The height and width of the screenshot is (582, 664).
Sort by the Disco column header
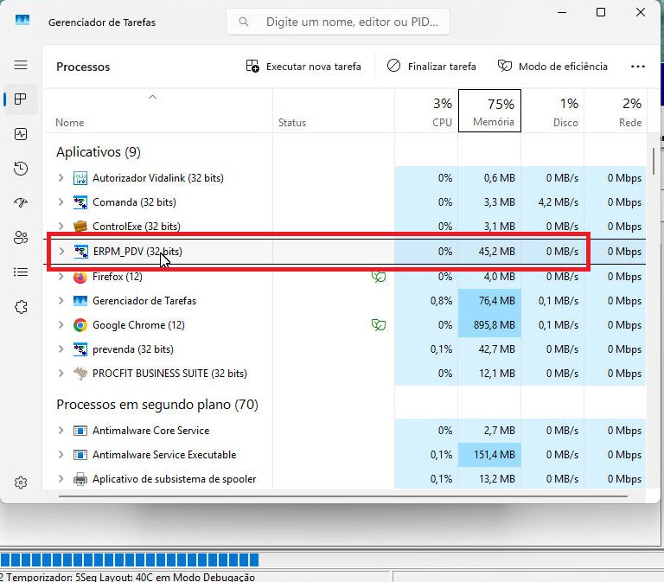(x=552, y=111)
